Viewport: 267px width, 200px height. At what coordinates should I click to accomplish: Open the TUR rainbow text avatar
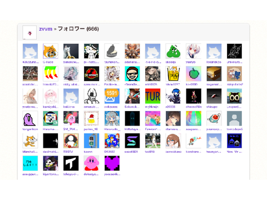click(x=152, y=96)
